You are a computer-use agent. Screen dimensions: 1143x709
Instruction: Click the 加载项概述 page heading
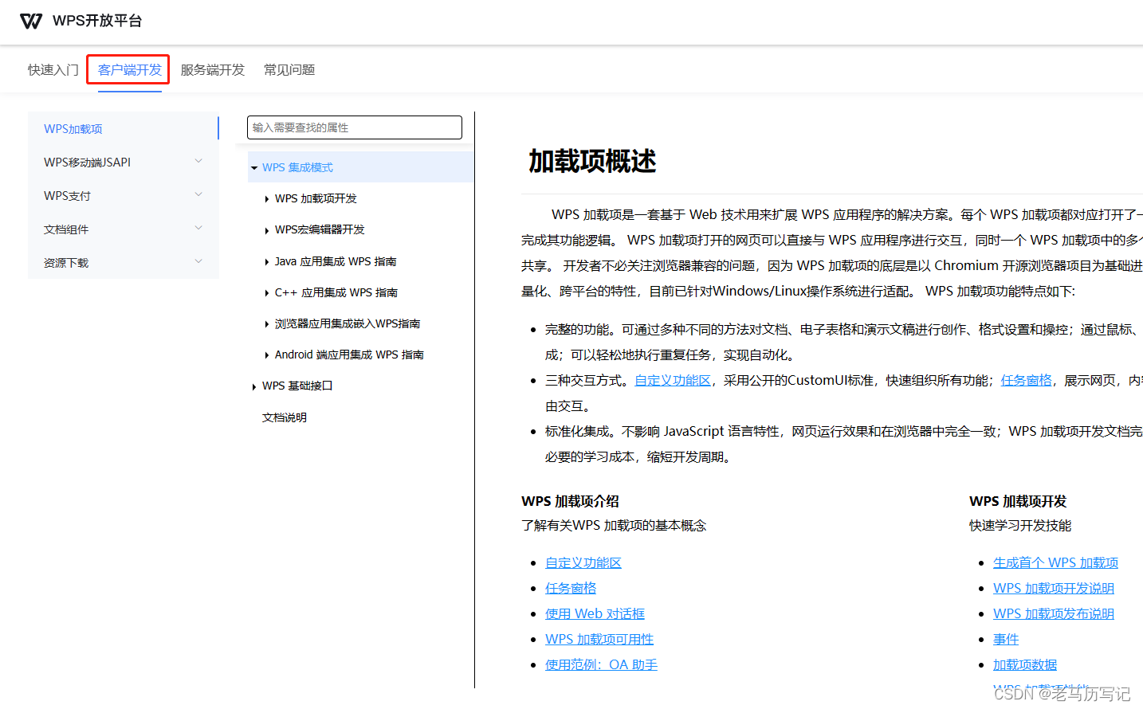coord(592,162)
